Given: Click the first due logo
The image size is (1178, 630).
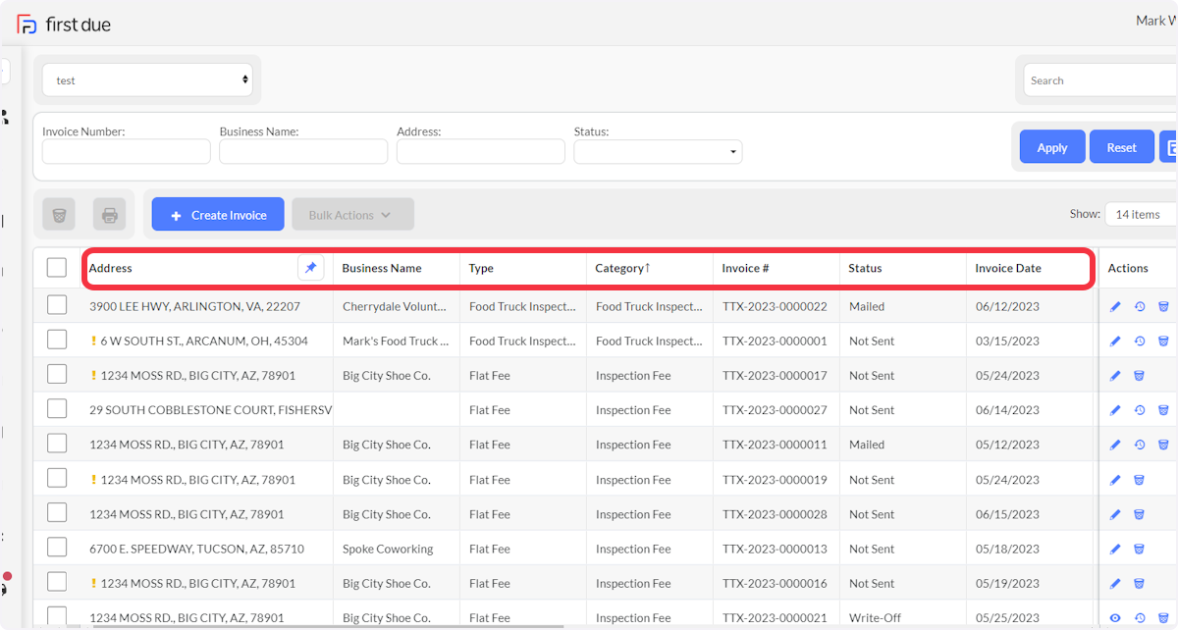Looking at the screenshot, I should pyautogui.click(x=64, y=25).
